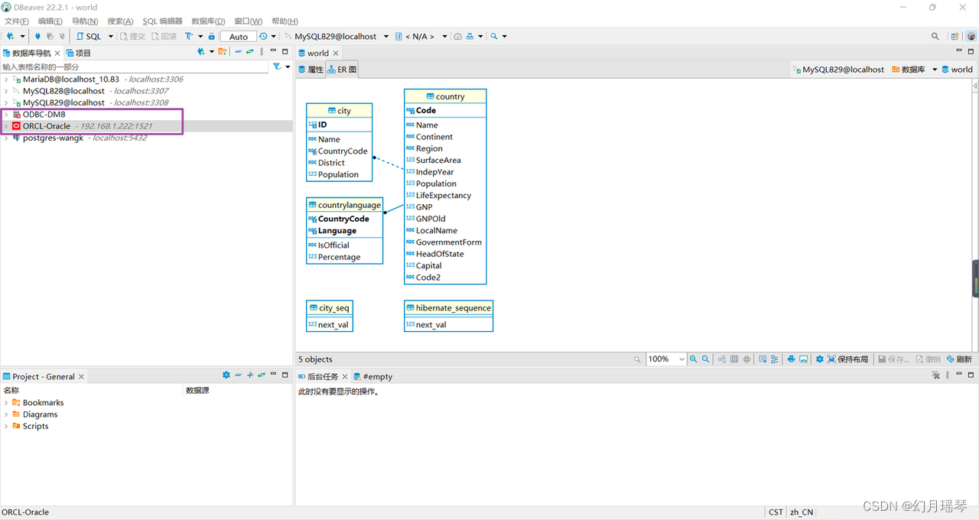Click the search magnifier in main toolbar

(x=495, y=36)
